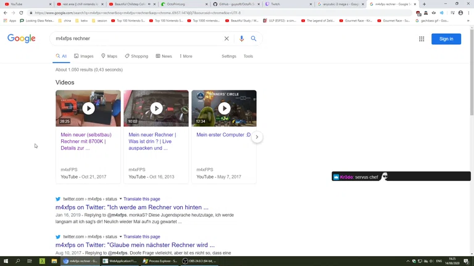Open dropdown arrow beside second twitter.com result
This screenshot has height=266, width=474.
click(120, 236)
